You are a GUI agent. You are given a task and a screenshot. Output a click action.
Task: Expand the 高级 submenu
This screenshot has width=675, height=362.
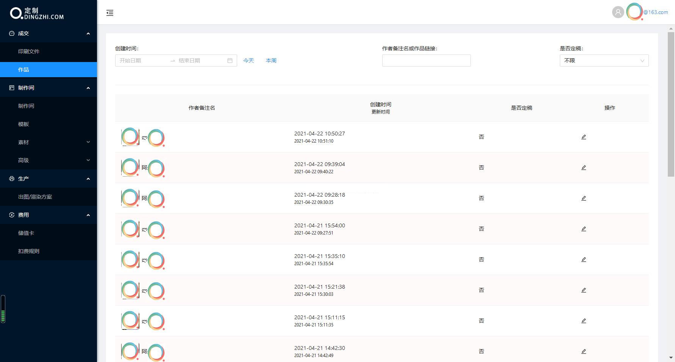pos(48,160)
